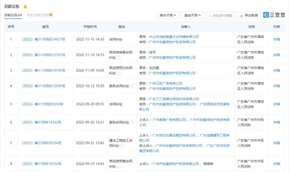Open row 4 defendant 广州市创基房地产投资有限公司 link
The width and height of the screenshot is (289, 172).
(x=172, y=89)
